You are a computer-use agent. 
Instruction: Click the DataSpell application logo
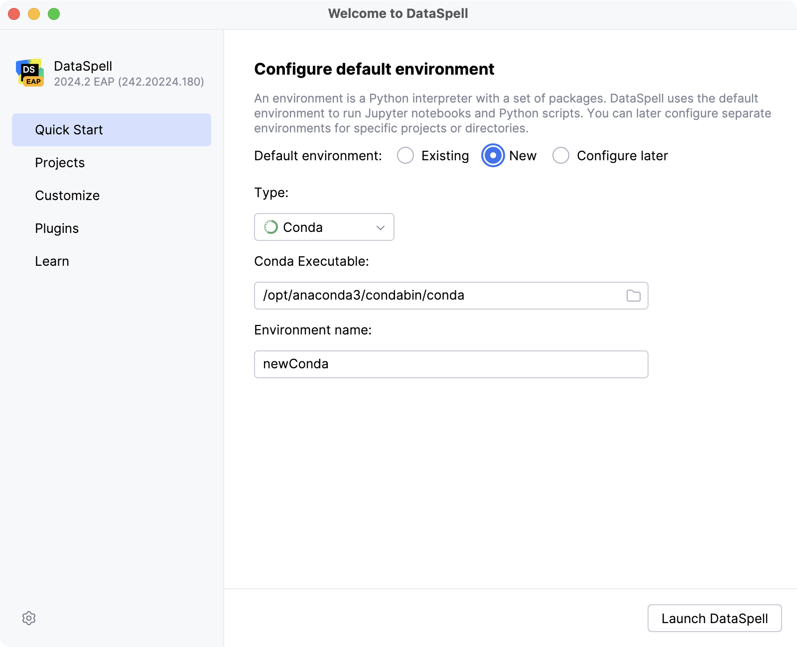30,72
